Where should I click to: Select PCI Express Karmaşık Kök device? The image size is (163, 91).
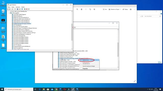19,36
